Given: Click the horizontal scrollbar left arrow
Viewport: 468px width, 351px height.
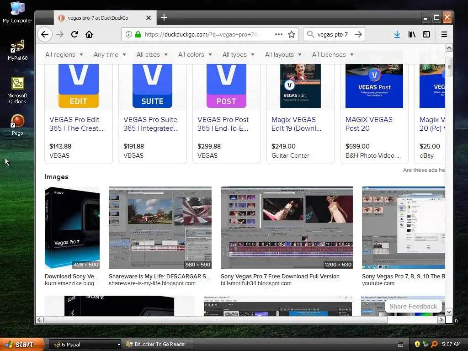Looking at the screenshot, I should point(39,319).
